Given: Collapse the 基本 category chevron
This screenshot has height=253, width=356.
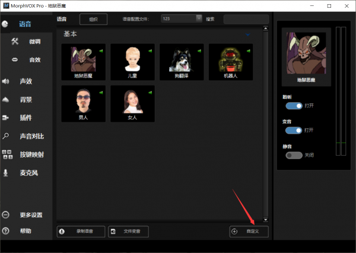Looking at the screenshot, I should [x=247, y=34].
